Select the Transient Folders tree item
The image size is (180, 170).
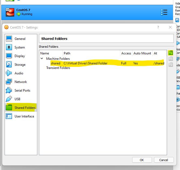coord(58,68)
